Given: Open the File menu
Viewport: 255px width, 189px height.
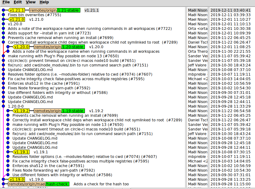Looking at the screenshot, I should coord(6,2).
